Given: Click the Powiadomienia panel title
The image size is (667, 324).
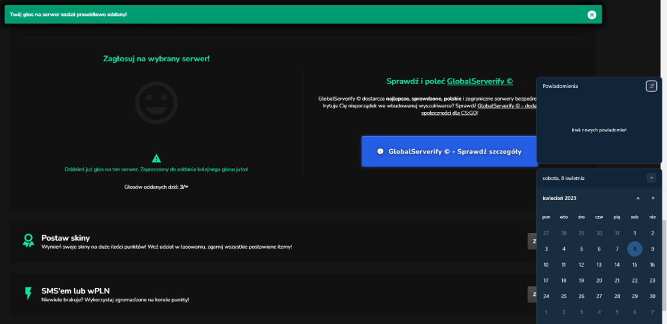Looking at the screenshot, I should [x=560, y=86].
